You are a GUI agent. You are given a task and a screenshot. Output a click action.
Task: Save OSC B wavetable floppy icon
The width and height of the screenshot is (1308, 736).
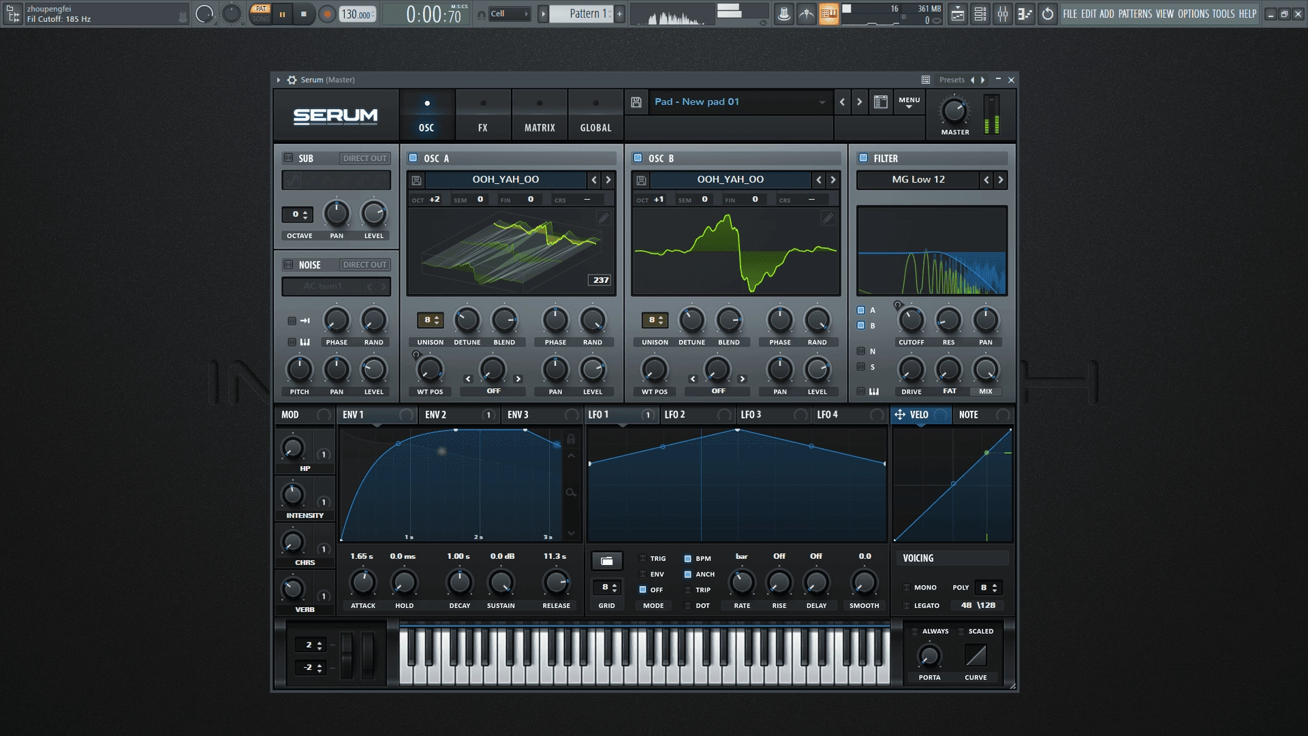coord(641,180)
